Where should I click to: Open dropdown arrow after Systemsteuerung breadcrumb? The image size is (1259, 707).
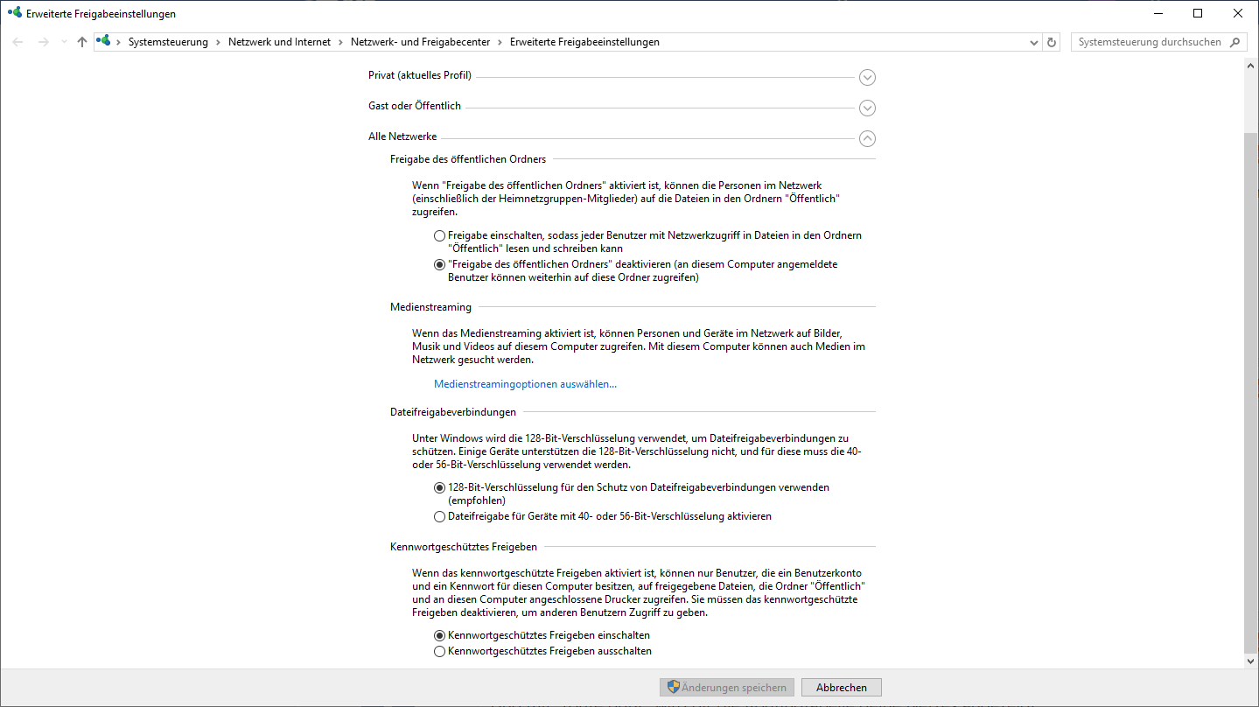click(219, 42)
